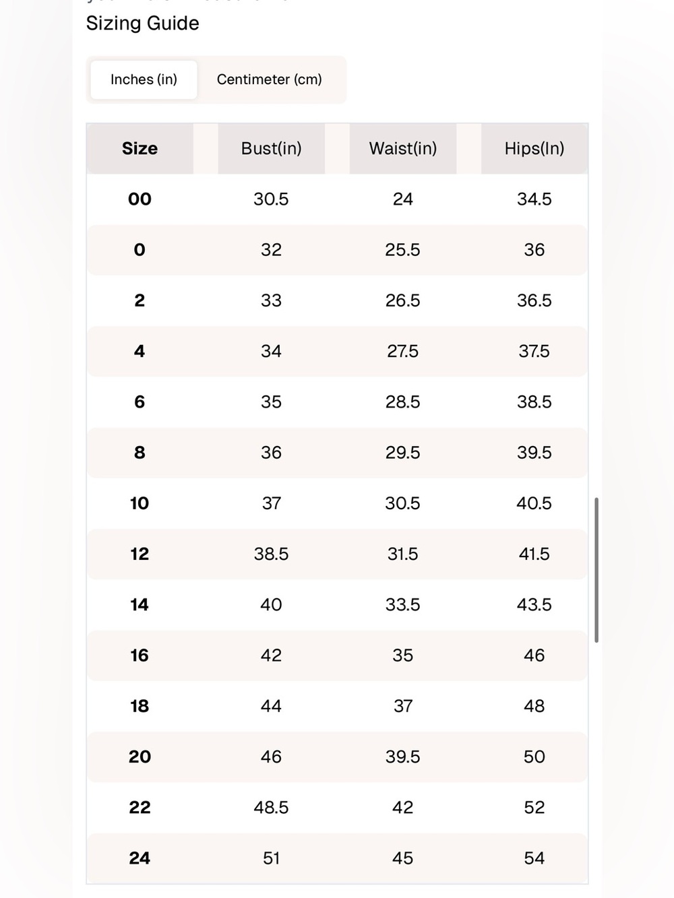Click the size 16 row label
The image size is (674, 898).
pos(140,655)
